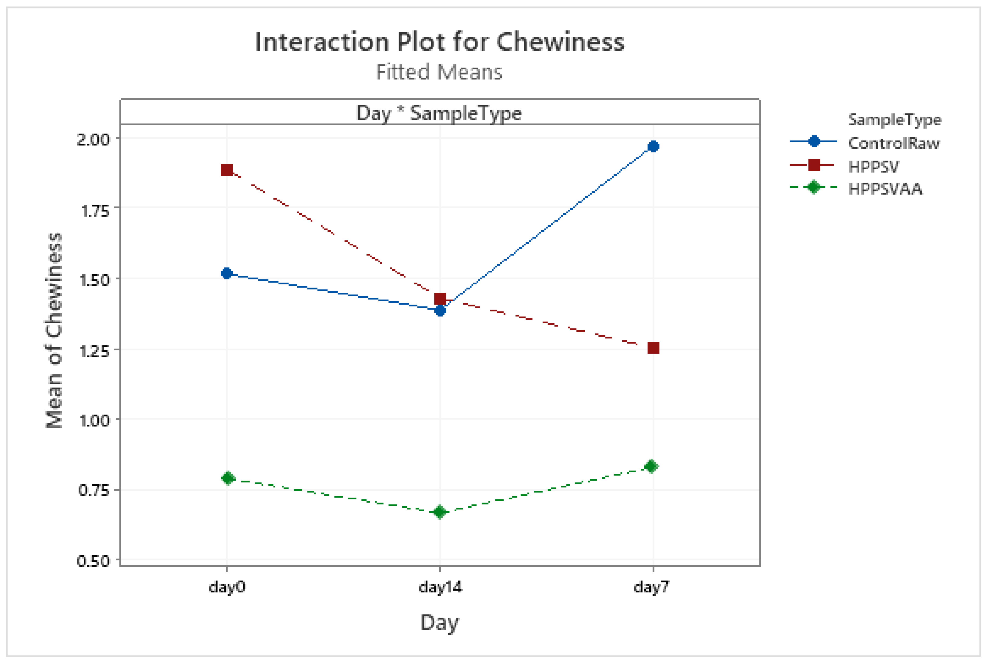
Task: Click the ControlRaw legend marker swatch
Action: [x=814, y=142]
